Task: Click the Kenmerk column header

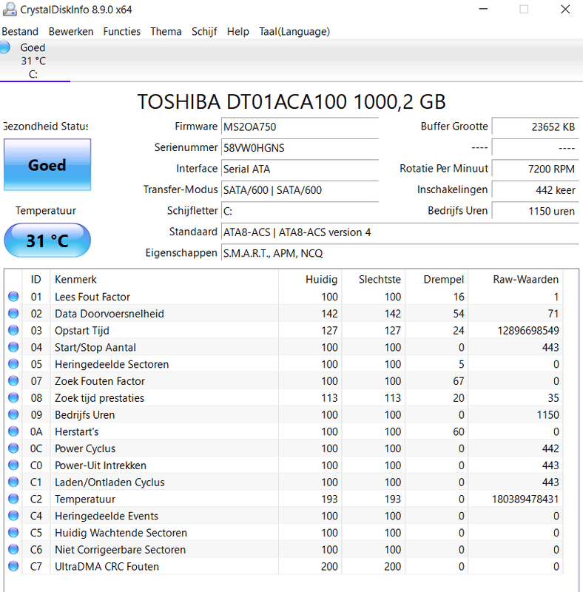Action: tap(75, 280)
